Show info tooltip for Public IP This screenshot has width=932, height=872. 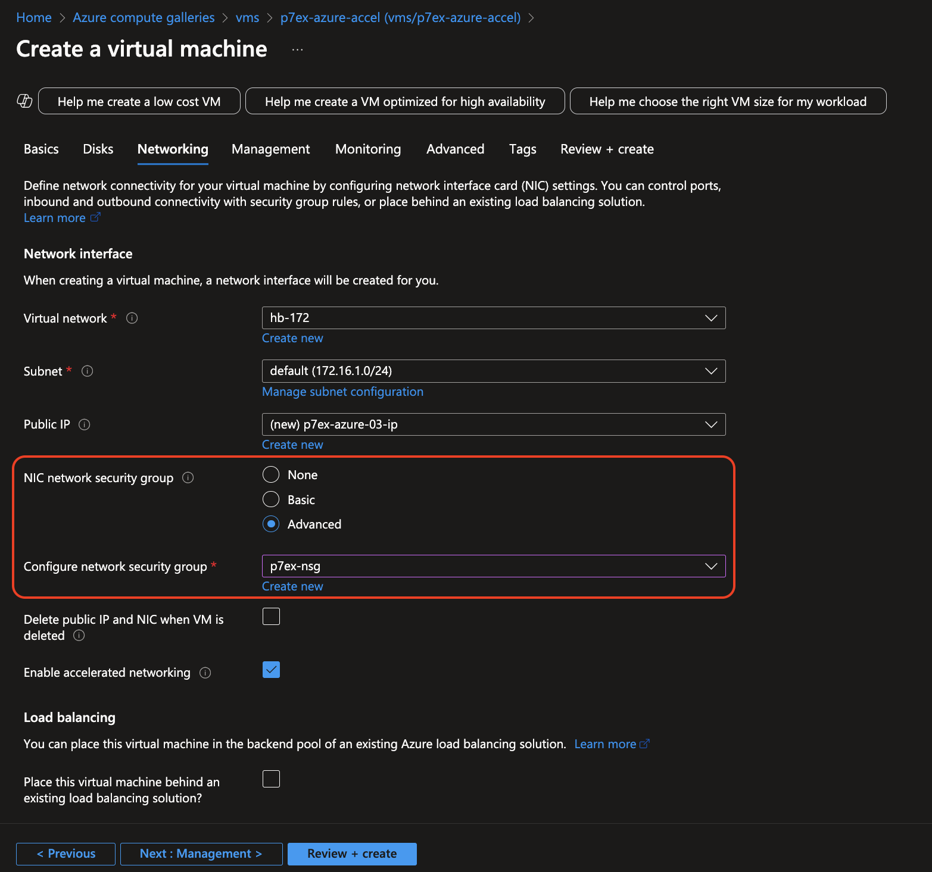[85, 424]
